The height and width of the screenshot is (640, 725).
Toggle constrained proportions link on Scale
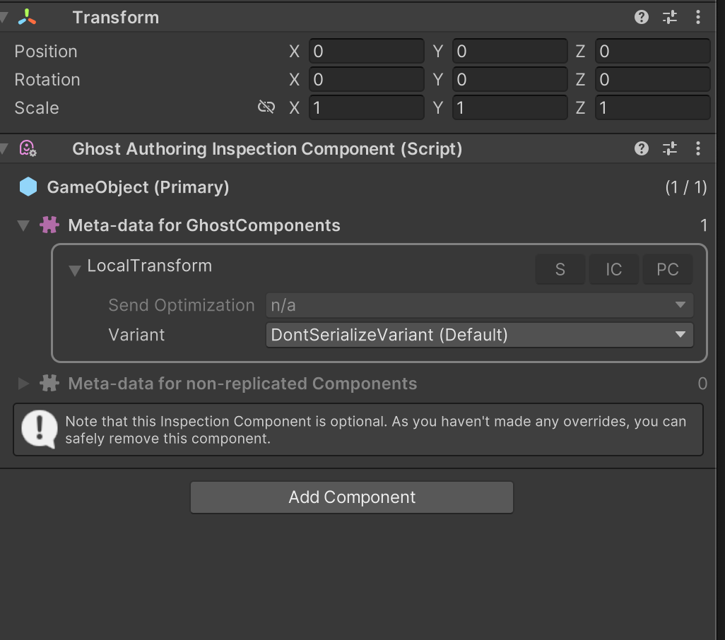point(266,107)
